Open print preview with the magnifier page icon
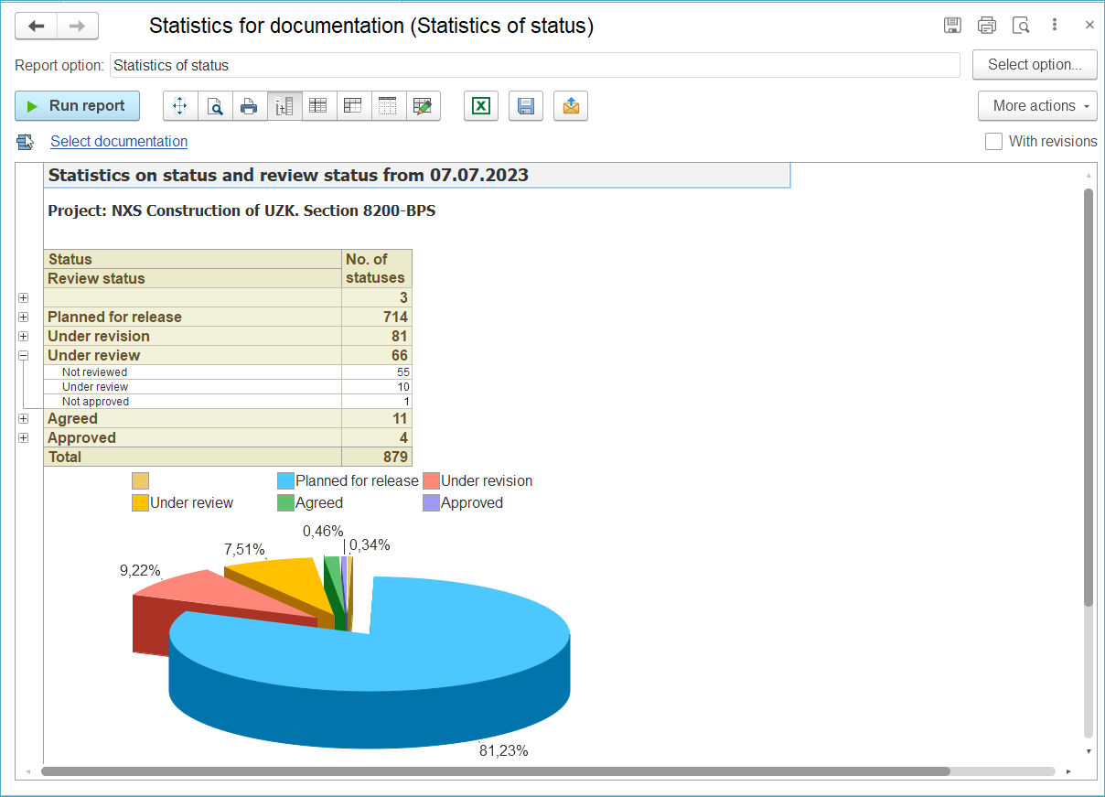The width and height of the screenshot is (1105, 797). [215, 106]
